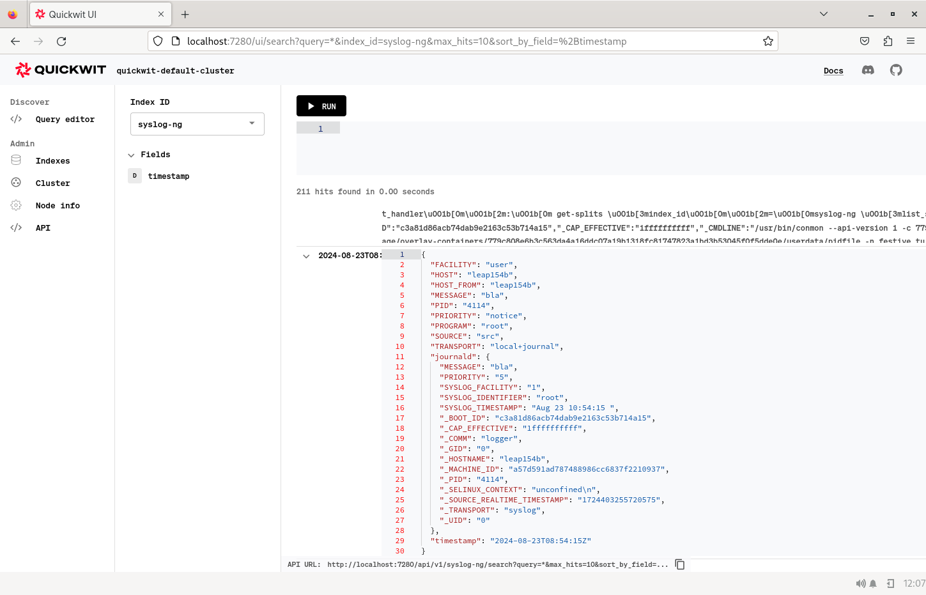Viewport: 926px width, 595px height.
Task: Copy the API URL using copy icon
Action: [679, 564]
